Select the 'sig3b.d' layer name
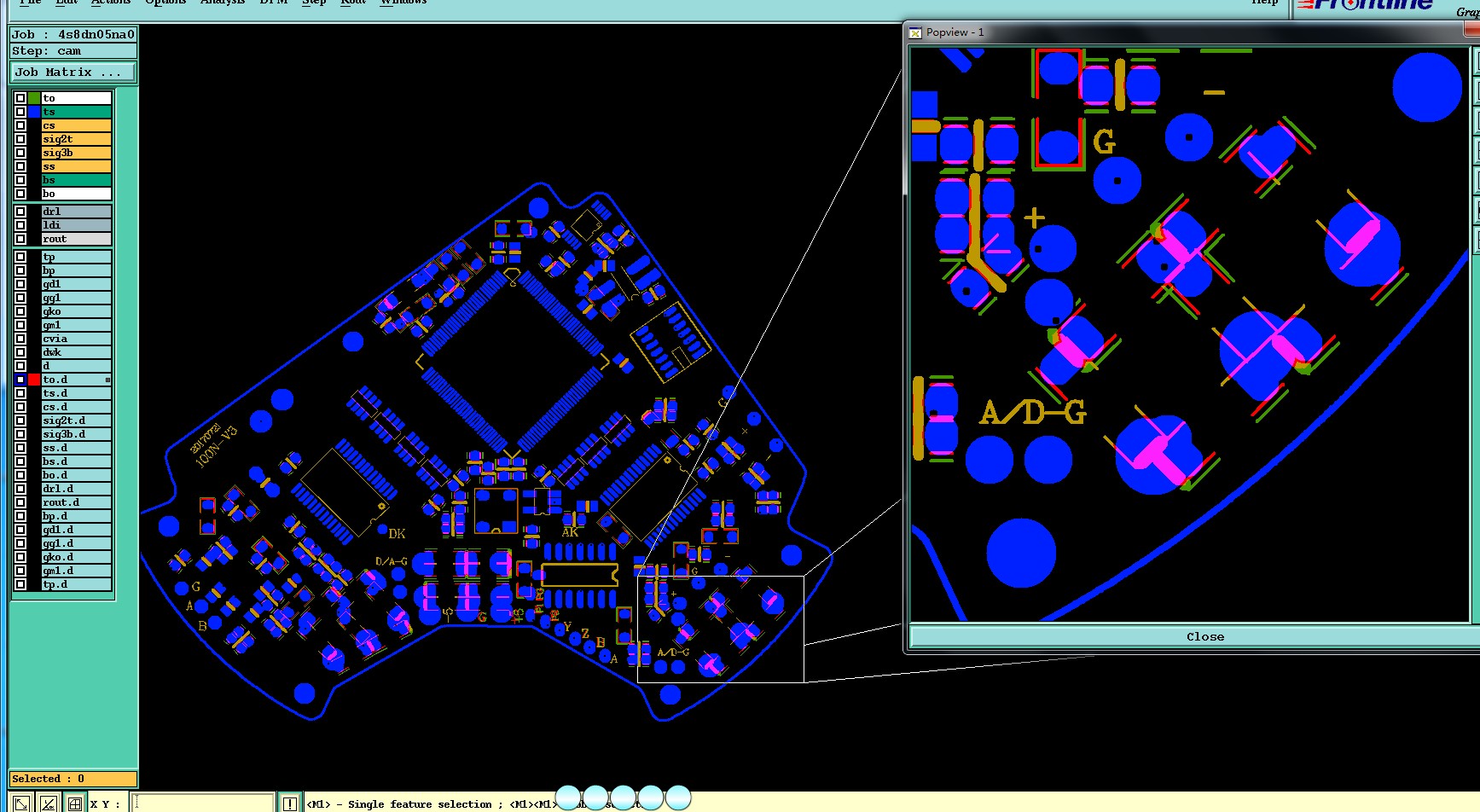The height and width of the screenshot is (812, 1480). point(76,434)
